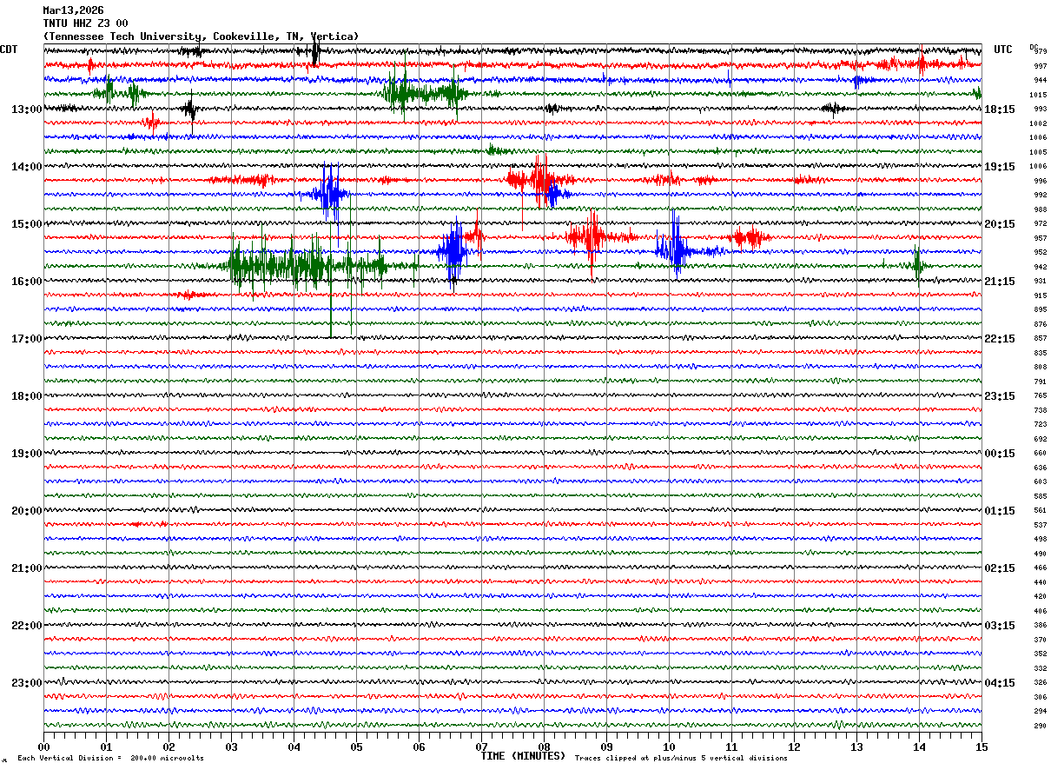
Task: Pick the 23:00 CDT time label
Action: (26, 683)
